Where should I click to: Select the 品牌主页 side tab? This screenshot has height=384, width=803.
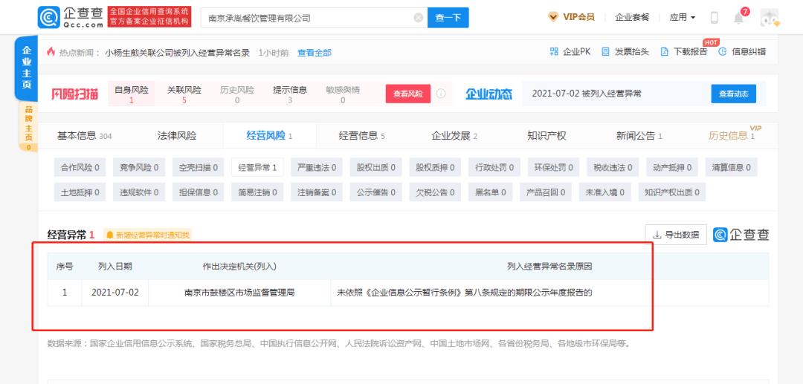[28, 126]
